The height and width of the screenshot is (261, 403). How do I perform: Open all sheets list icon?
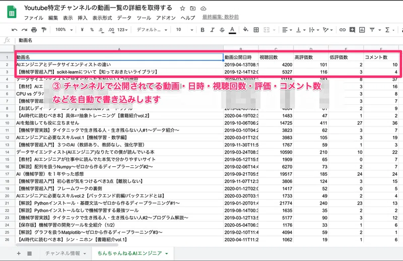tap(30, 253)
